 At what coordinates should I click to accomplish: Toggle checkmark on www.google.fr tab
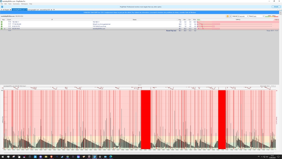pyautogui.click(x=38, y=10)
